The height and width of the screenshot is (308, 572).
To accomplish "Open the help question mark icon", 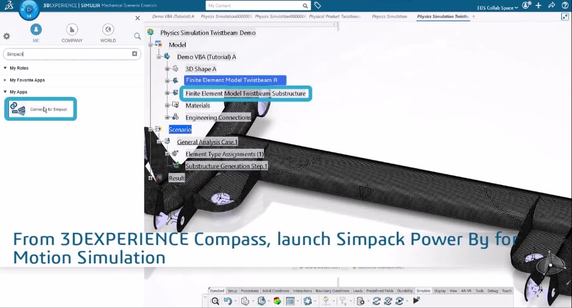I will pyautogui.click(x=565, y=5).
